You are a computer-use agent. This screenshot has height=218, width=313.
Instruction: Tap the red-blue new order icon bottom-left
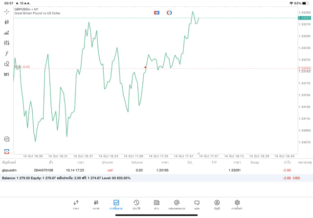(7, 152)
